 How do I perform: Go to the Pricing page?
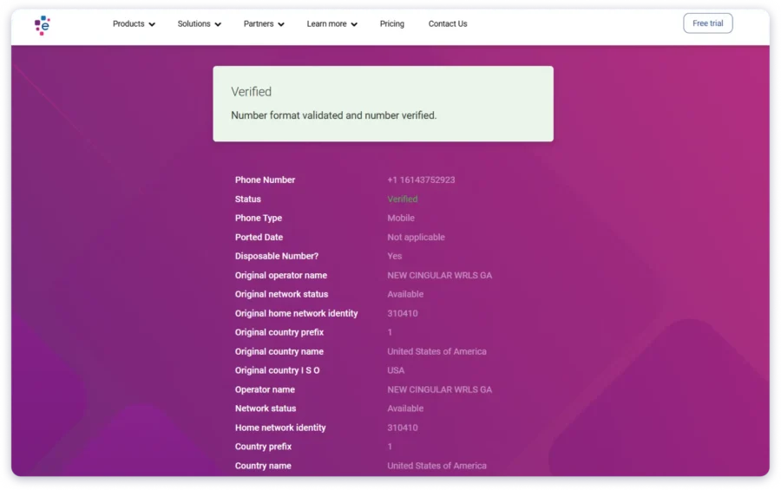pos(392,24)
